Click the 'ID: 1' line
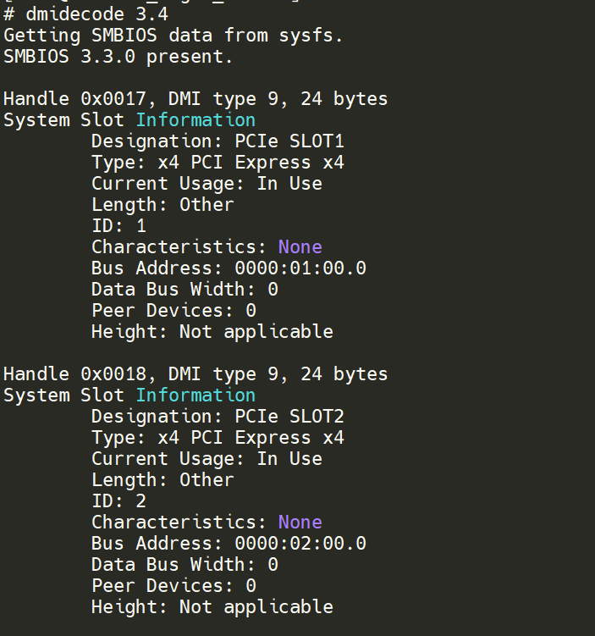This screenshot has height=636, width=595. click(x=118, y=226)
